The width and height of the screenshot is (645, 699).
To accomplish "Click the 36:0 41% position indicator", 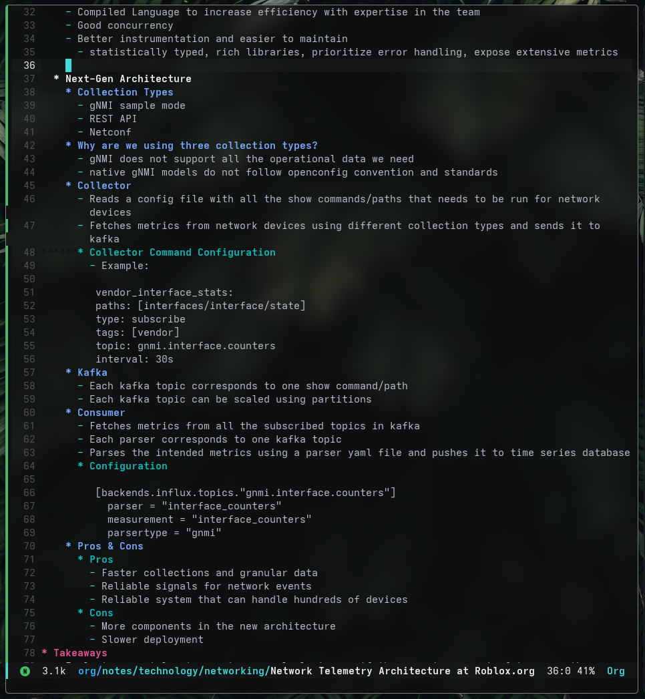I will pos(570,671).
